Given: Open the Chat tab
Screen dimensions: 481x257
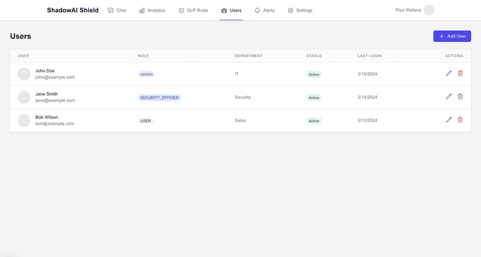Looking at the screenshot, I should tap(117, 10).
